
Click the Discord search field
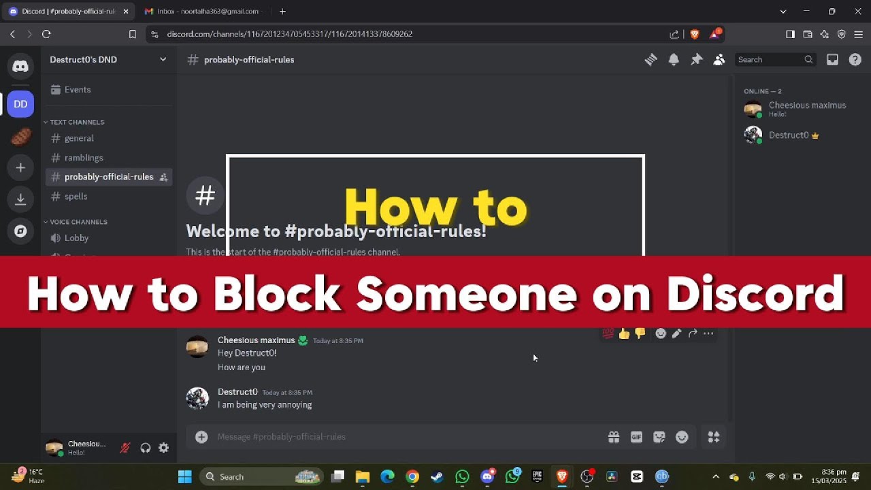pyautogui.click(x=776, y=60)
